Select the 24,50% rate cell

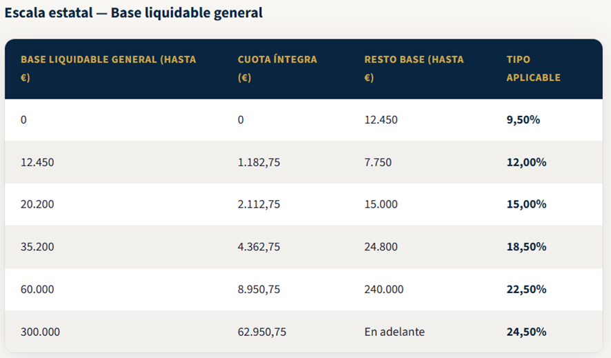(526, 332)
